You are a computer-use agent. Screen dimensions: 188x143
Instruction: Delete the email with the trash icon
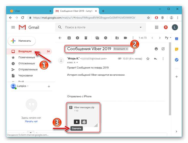coord(86,38)
